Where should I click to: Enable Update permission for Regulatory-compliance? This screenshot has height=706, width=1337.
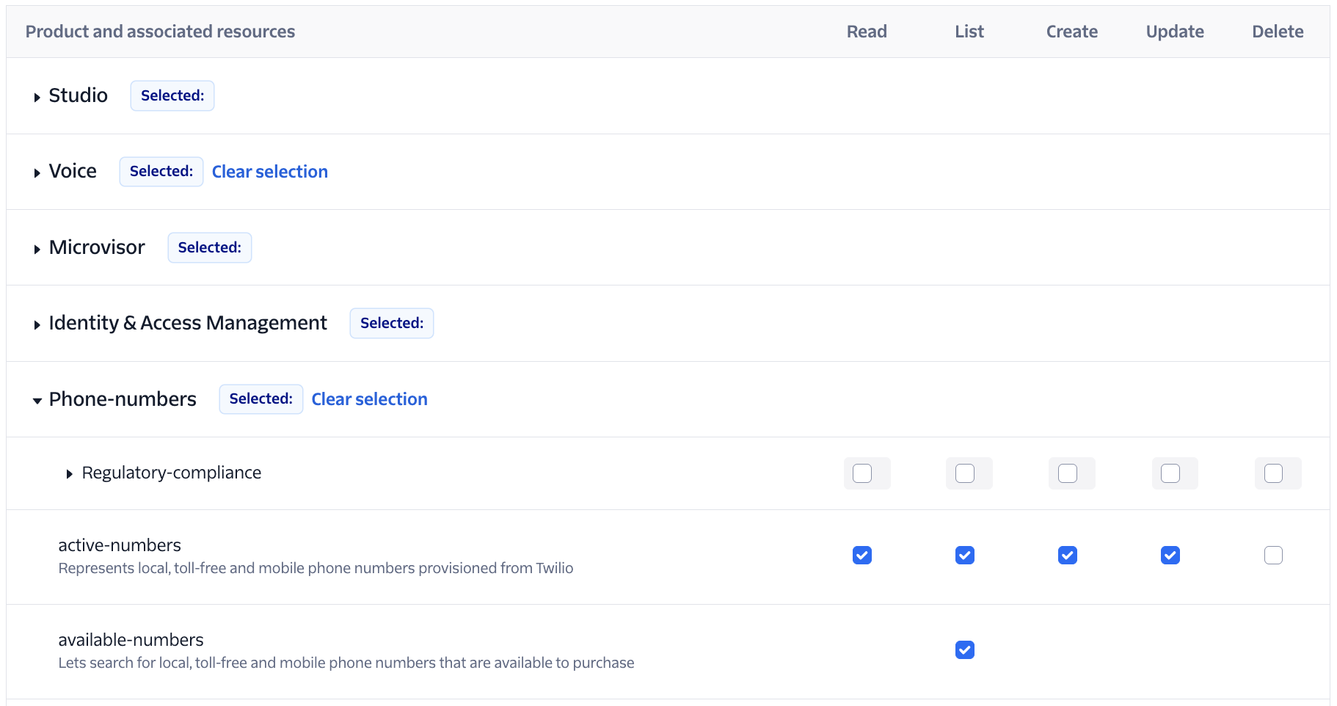click(x=1174, y=473)
